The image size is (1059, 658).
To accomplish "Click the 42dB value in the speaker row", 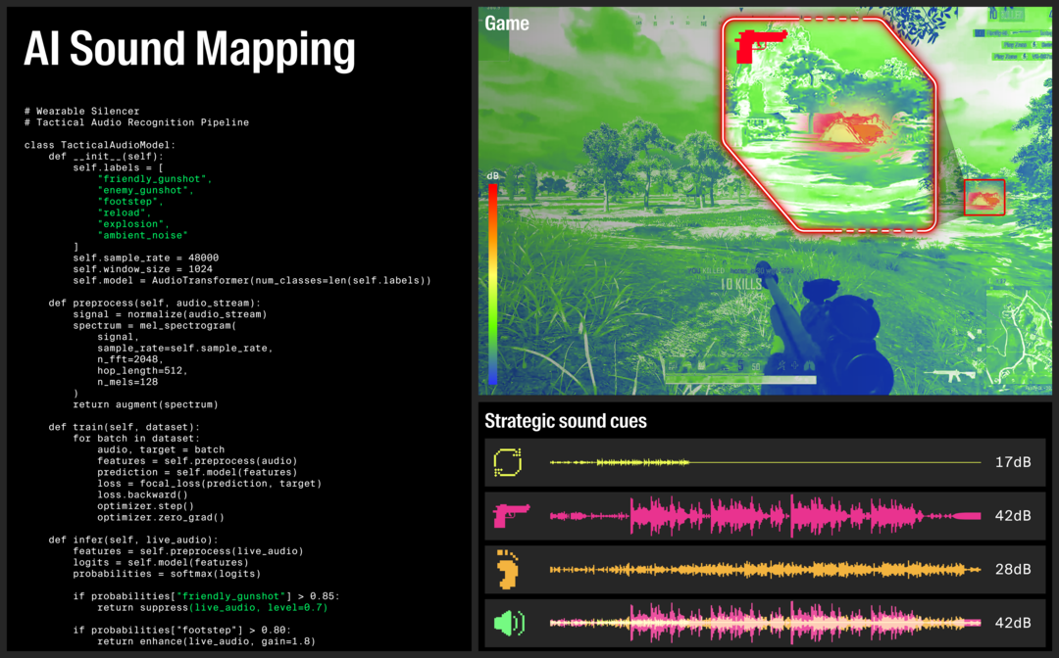I will click(x=1013, y=623).
